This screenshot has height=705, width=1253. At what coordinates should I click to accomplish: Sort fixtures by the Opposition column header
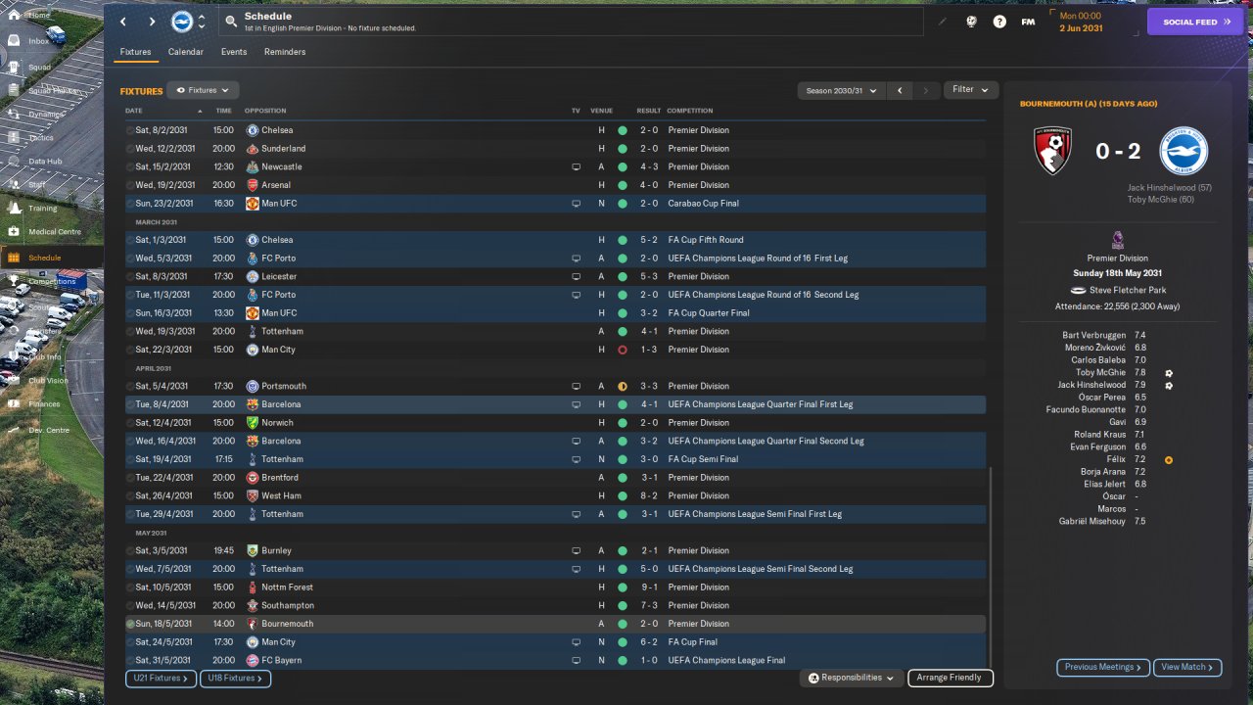click(265, 111)
